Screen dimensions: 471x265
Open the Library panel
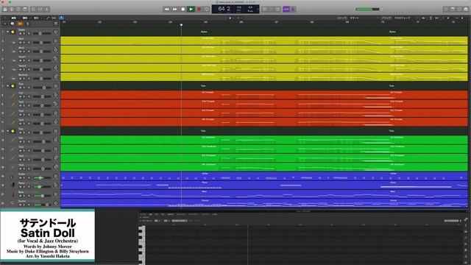click(x=5, y=10)
